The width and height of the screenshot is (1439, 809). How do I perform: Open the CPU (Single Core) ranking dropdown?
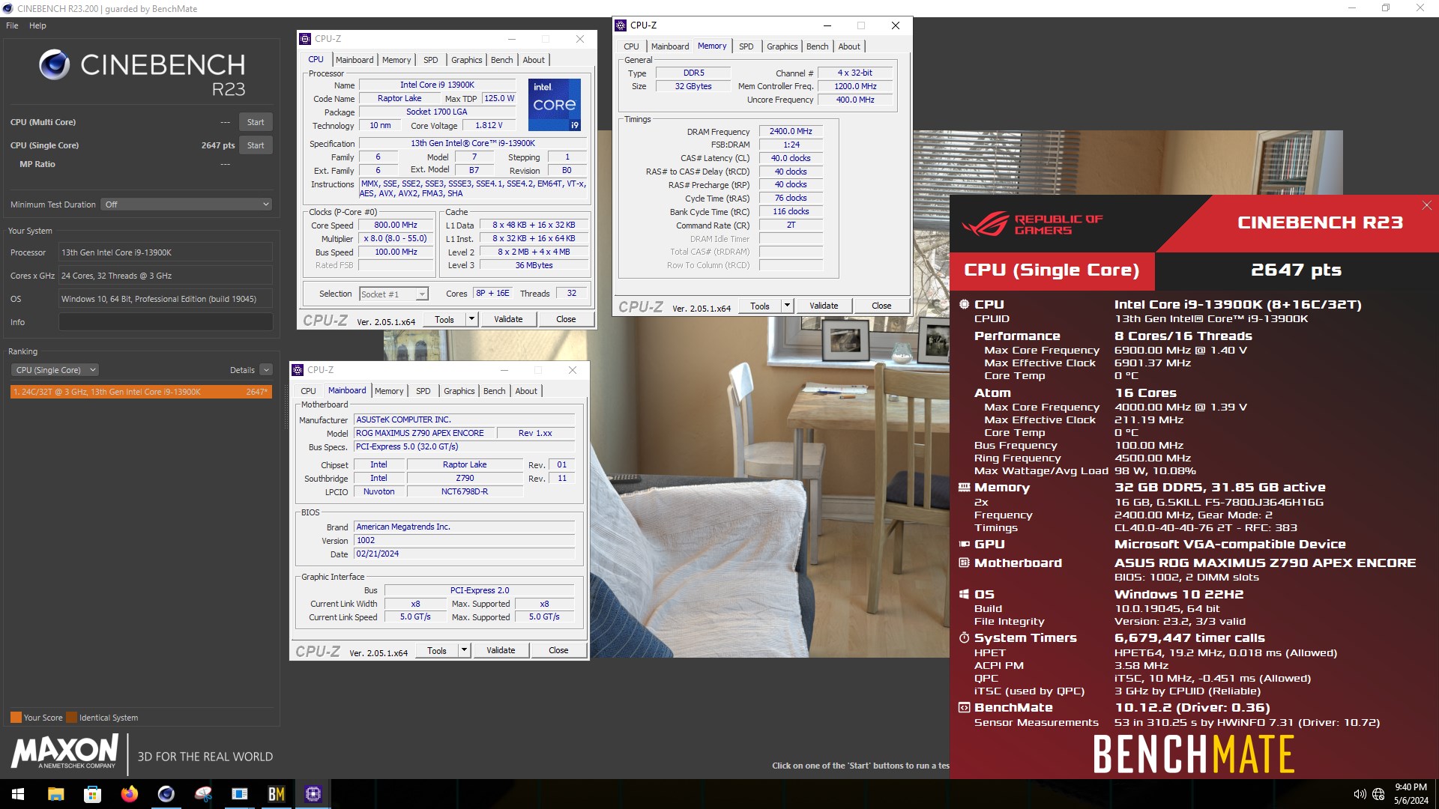coord(55,370)
